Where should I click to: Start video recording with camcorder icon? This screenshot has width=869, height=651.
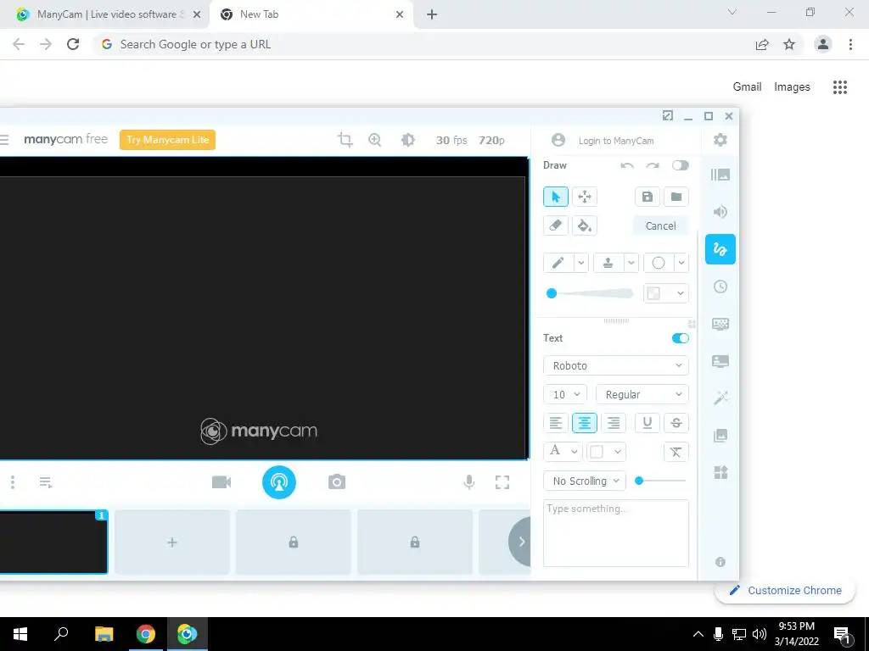pyautogui.click(x=221, y=482)
